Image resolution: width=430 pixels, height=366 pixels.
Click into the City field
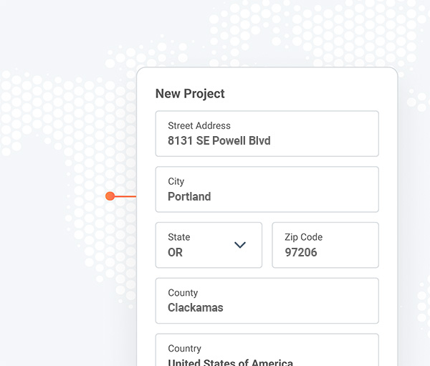[267, 189]
